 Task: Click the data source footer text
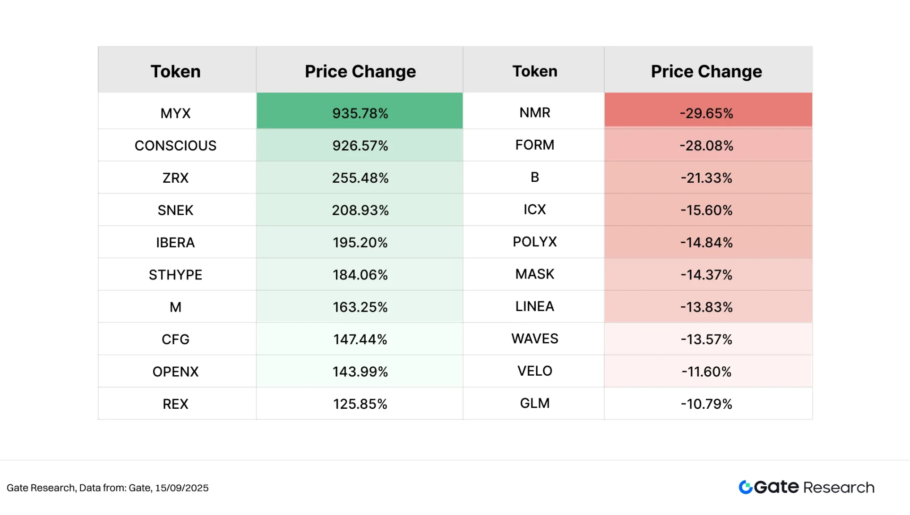pyautogui.click(x=108, y=488)
